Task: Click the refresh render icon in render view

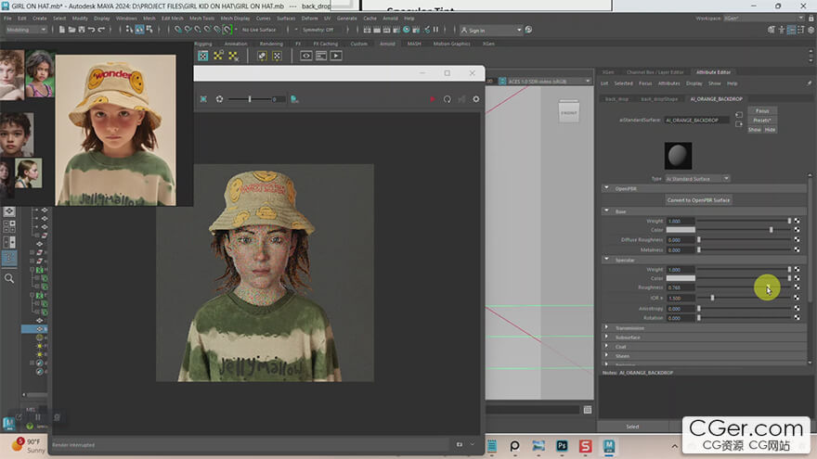Action: (x=447, y=99)
